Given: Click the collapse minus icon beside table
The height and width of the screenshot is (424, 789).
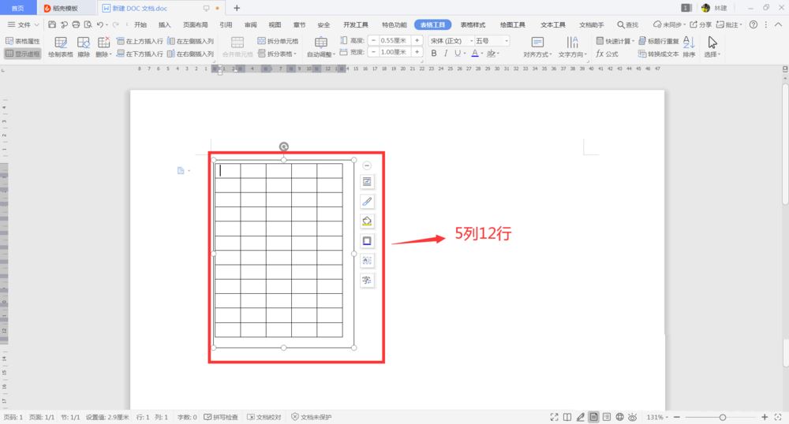Looking at the screenshot, I should coord(367,166).
